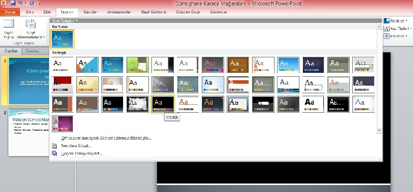Viewport: 413px width, 192px height.
Task: Click the Renkler colors icon
Action: tap(387, 20)
